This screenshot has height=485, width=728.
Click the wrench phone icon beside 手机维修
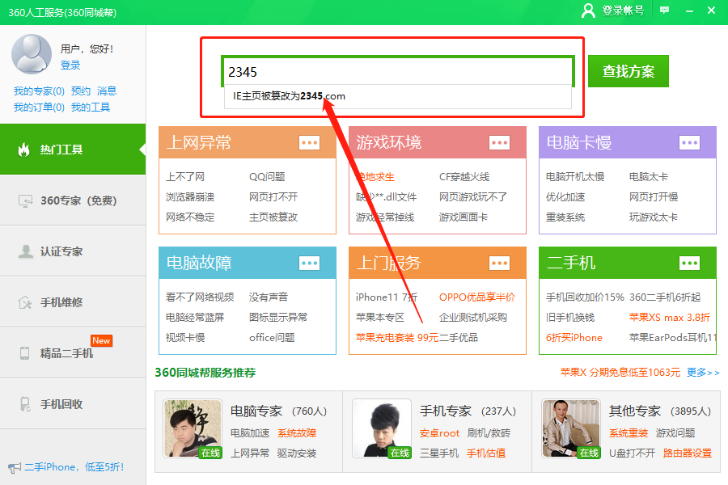tap(24, 302)
